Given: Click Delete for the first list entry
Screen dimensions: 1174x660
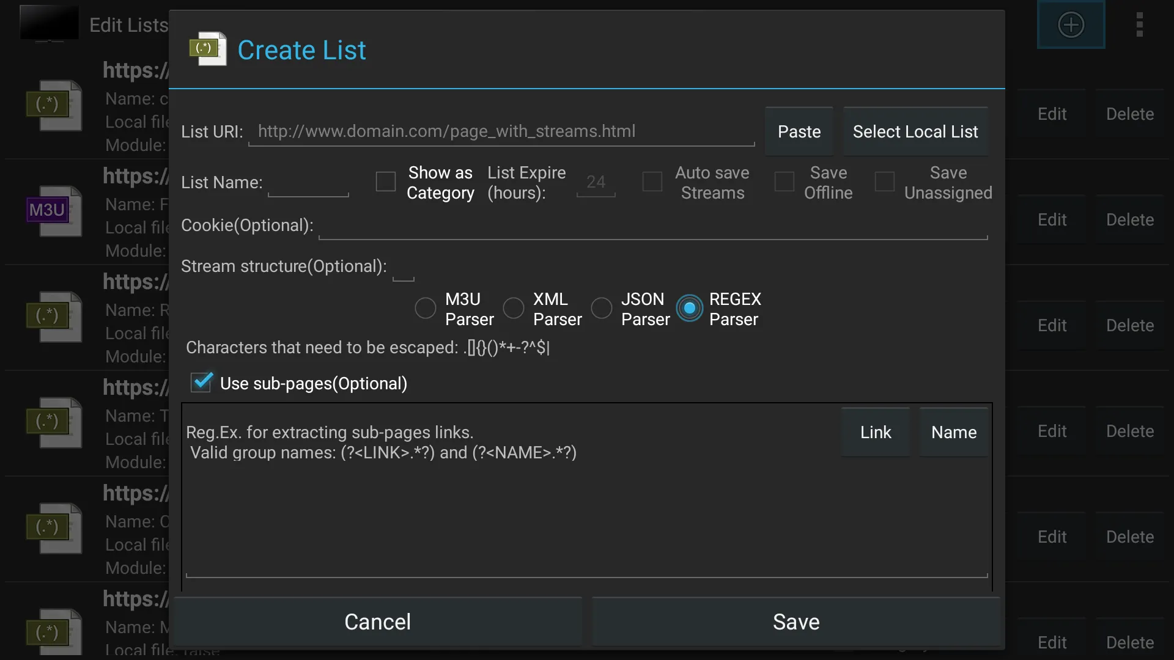Looking at the screenshot, I should [1130, 114].
